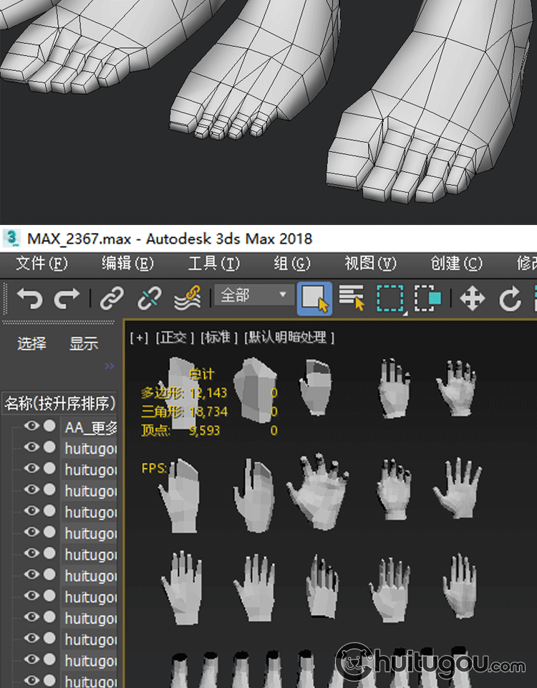Click the Unlink selection tool

(x=149, y=297)
